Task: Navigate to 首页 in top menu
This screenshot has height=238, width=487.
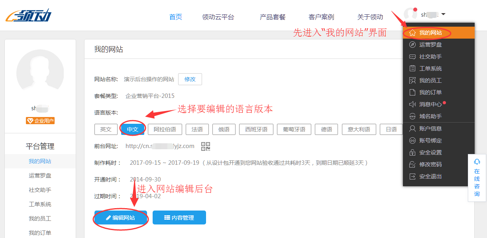Action: 175,17
